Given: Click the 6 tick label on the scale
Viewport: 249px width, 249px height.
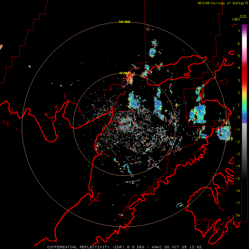Looking at the screenshot, I should point(239,43).
